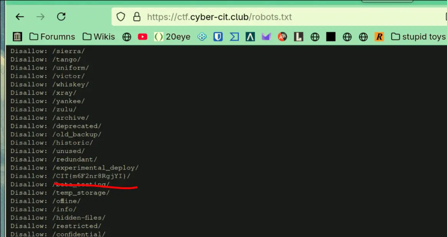Open the tracking protection shield icon

tap(121, 17)
